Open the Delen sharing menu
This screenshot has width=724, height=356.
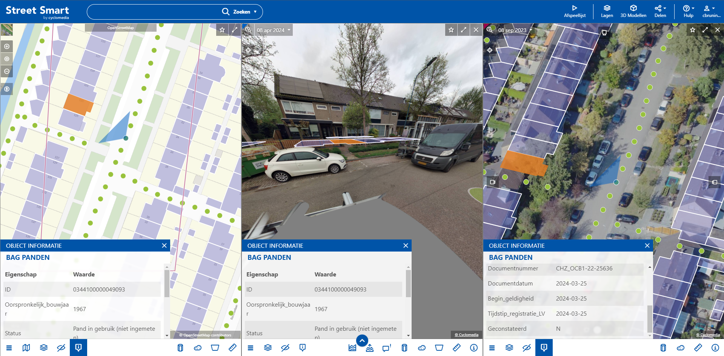coord(660,11)
